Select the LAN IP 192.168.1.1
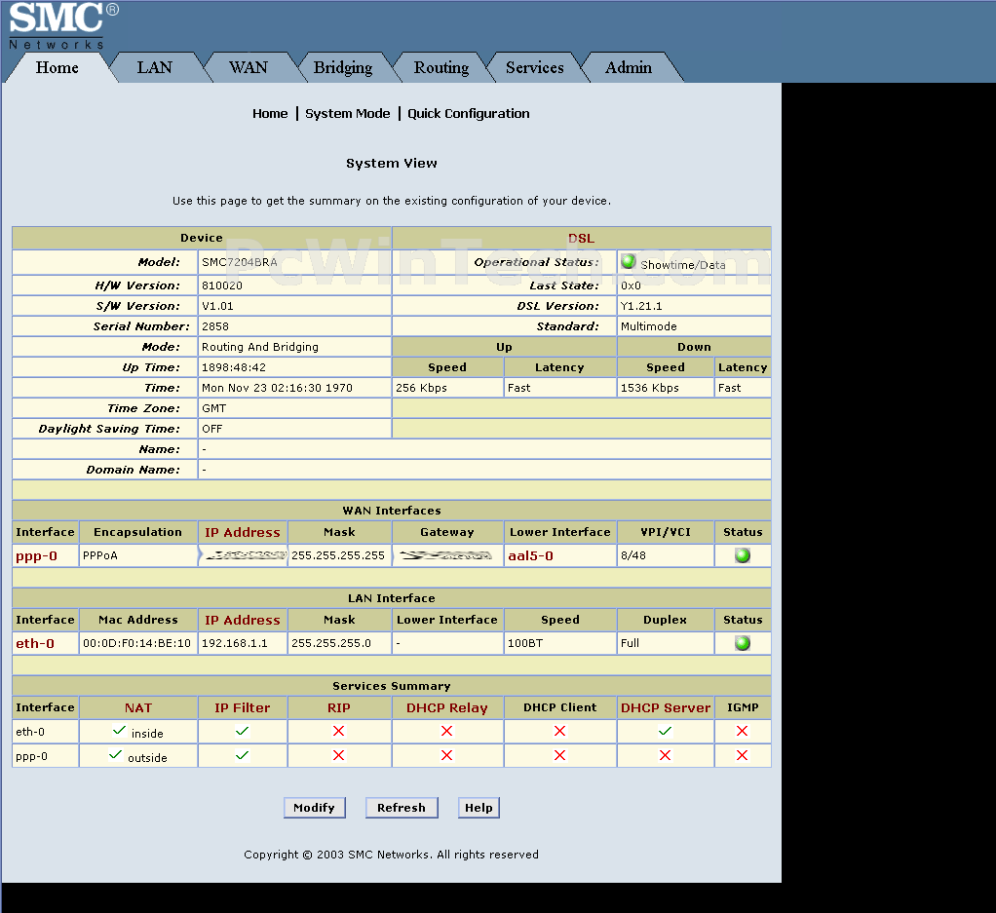Viewport: 996px width, 913px height. (x=235, y=643)
